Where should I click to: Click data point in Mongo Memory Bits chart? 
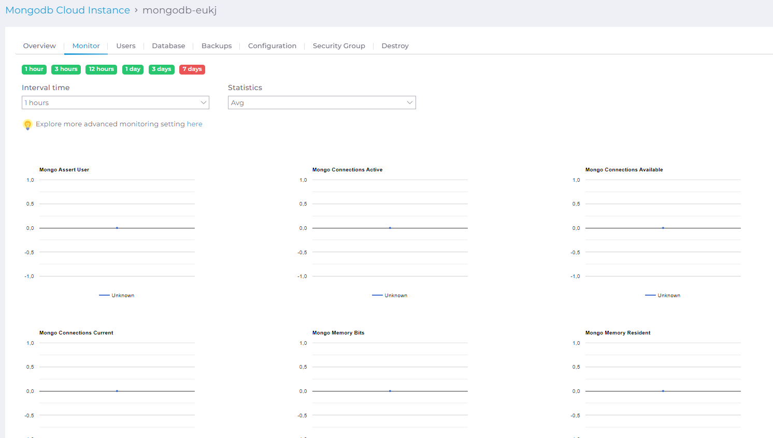point(390,391)
